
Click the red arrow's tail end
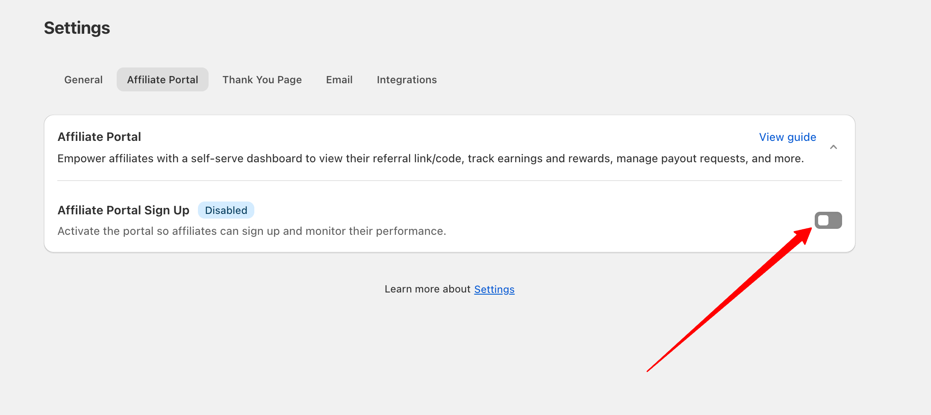pos(649,370)
